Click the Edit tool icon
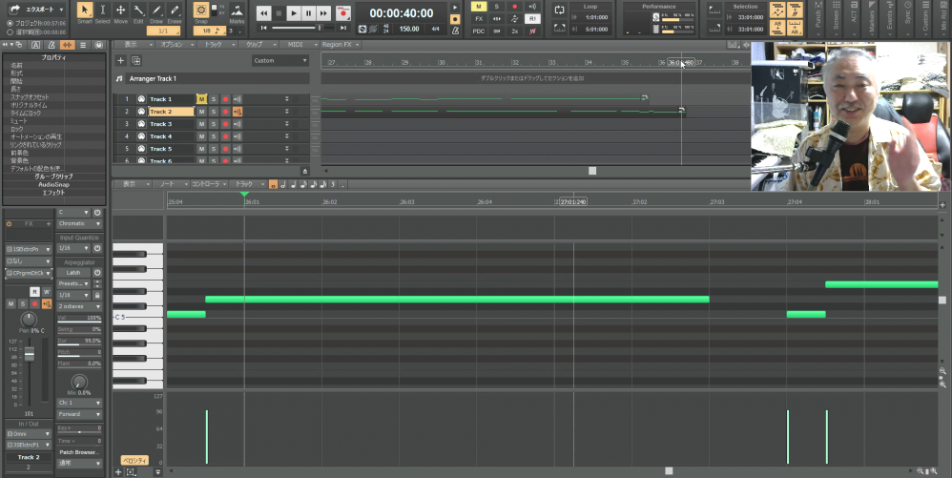The width and height of the screenshot is (952, 478). (138, 12)
